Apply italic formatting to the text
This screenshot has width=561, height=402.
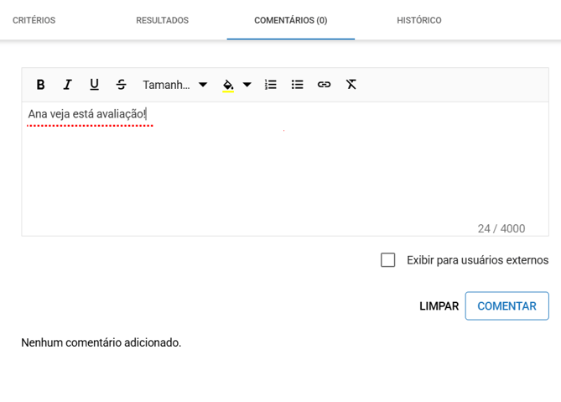tap(67, 85)
